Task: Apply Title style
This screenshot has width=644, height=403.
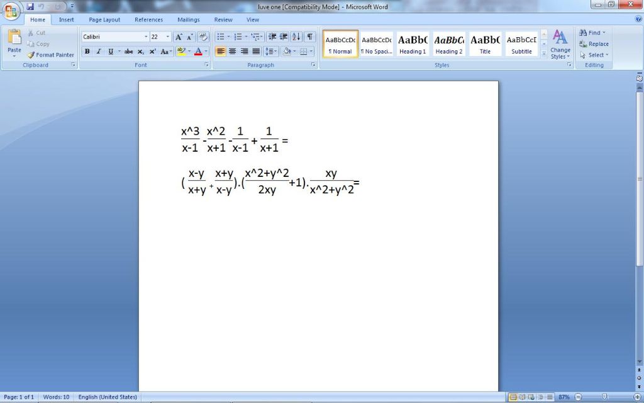Action: point(485,44)
